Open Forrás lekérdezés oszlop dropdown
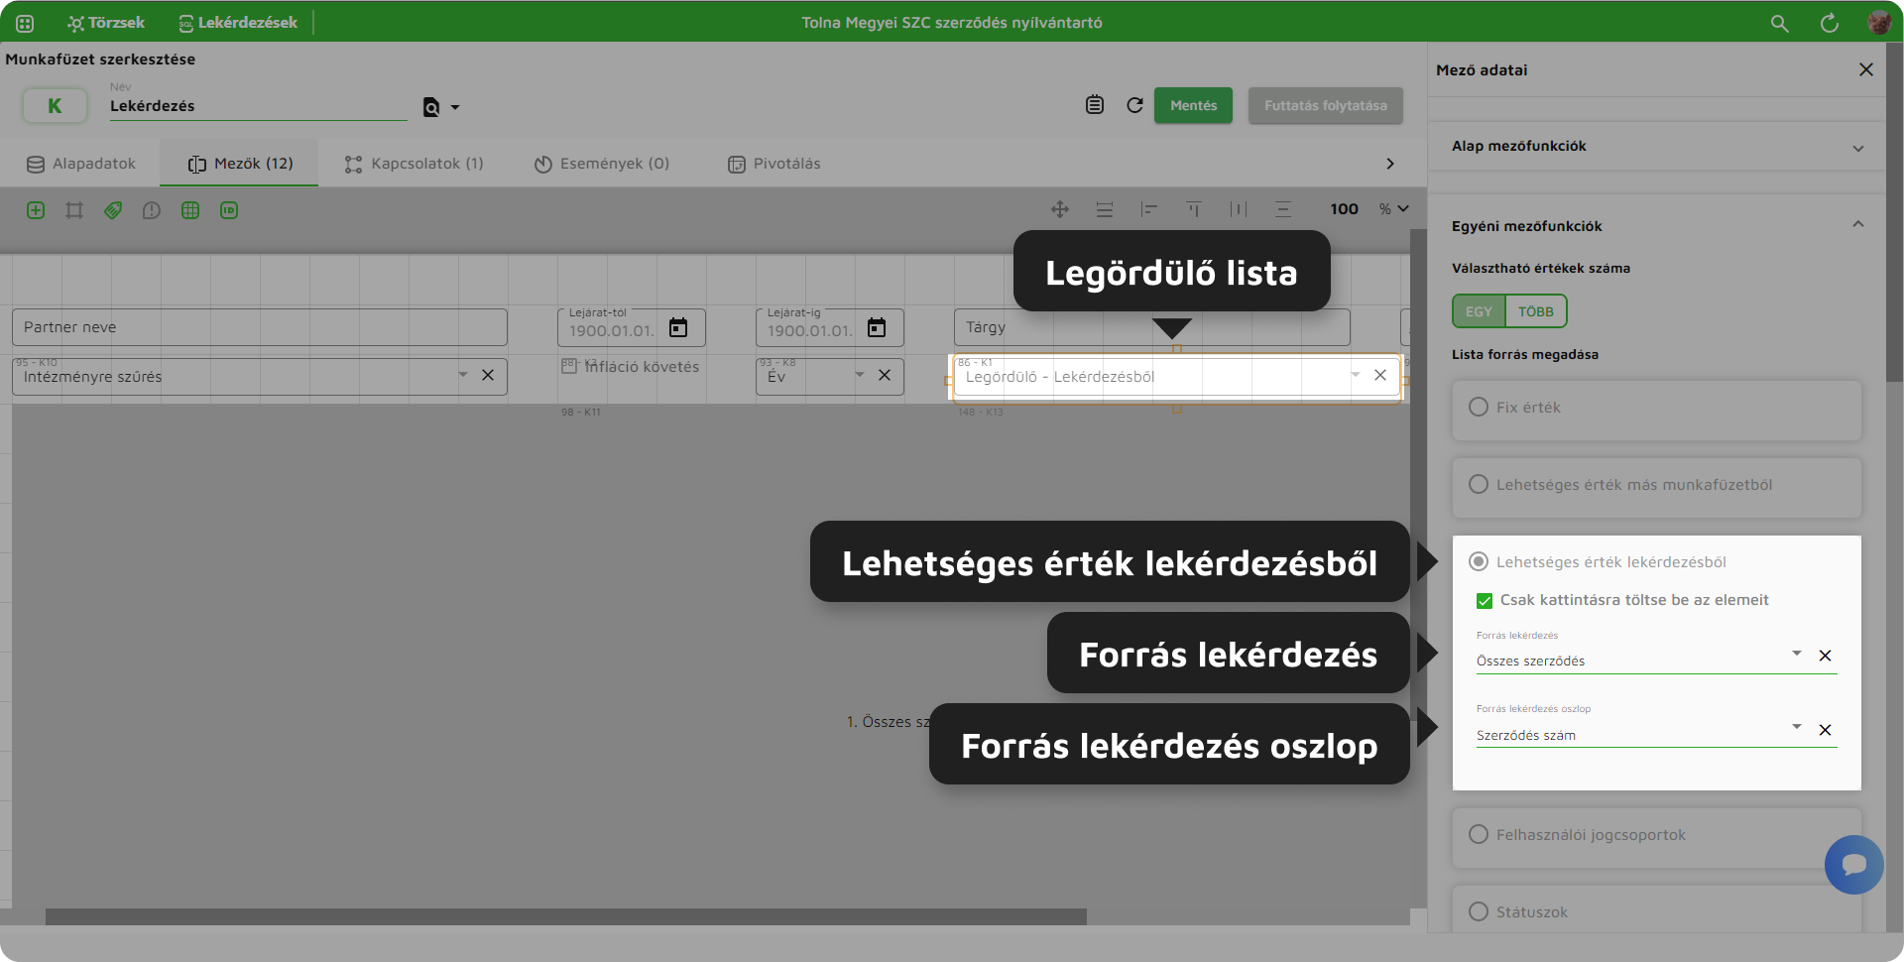The image size is (1904, 962). (x=1797, y=728)
